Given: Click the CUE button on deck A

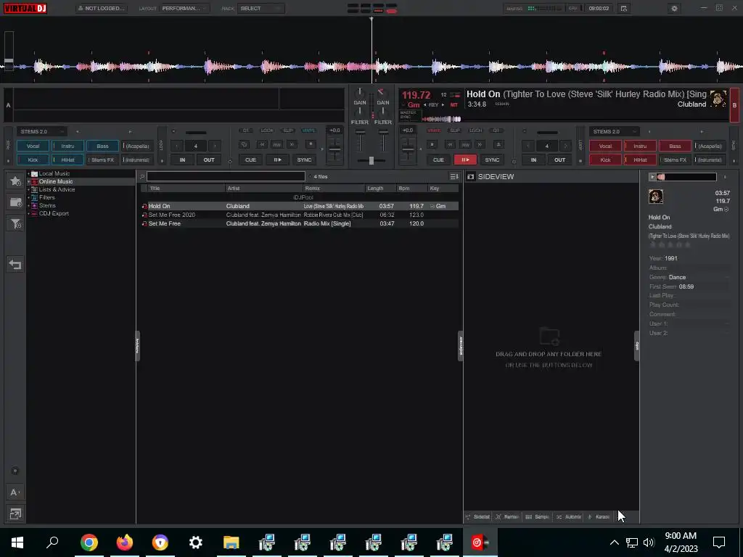Looking at the screenshot, I should point(250,160).
